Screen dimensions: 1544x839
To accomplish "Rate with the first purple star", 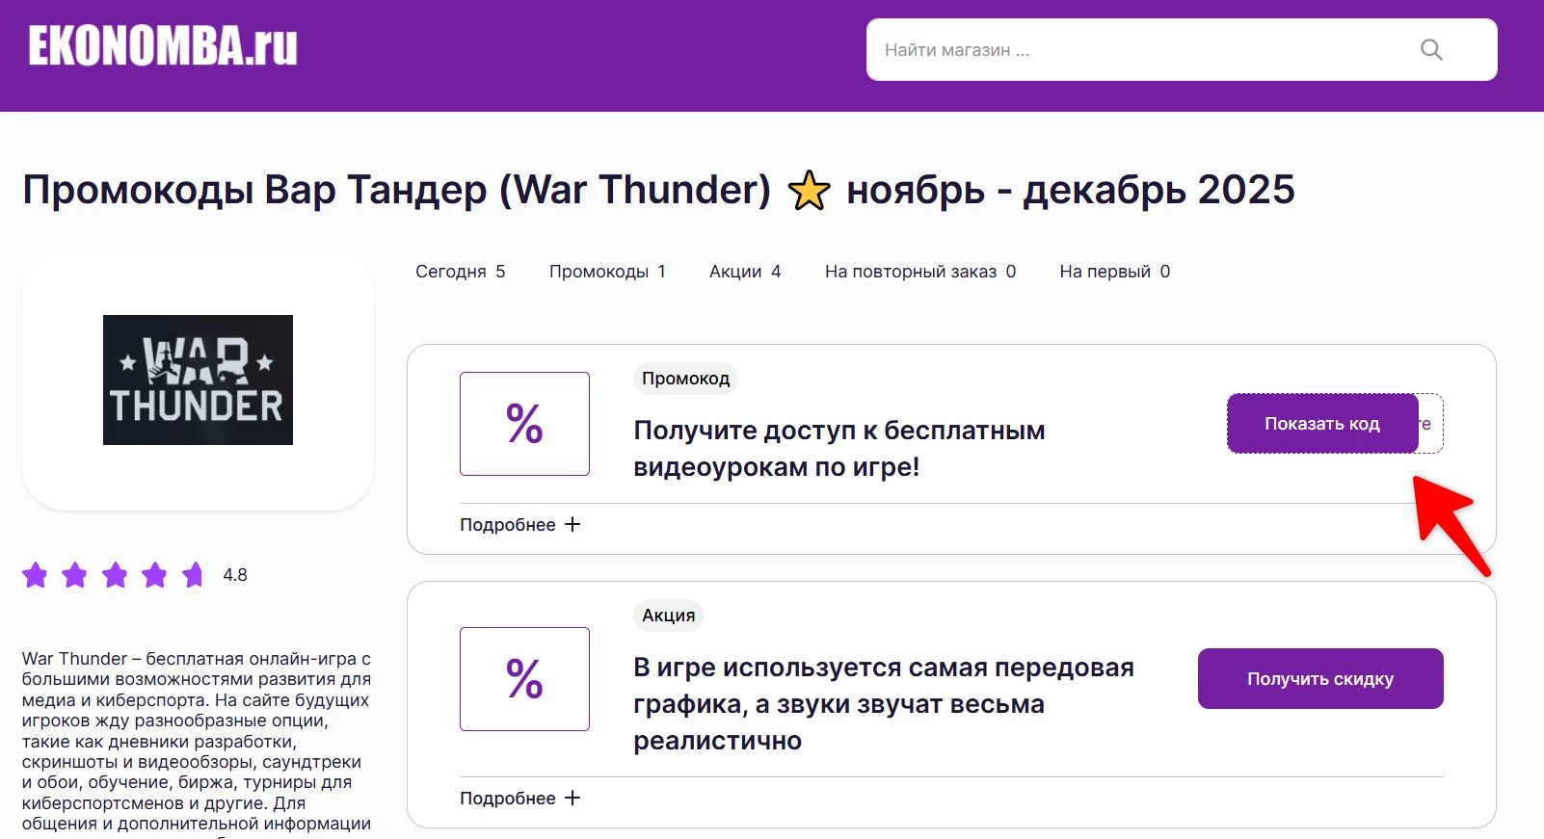I will [35, 575].
